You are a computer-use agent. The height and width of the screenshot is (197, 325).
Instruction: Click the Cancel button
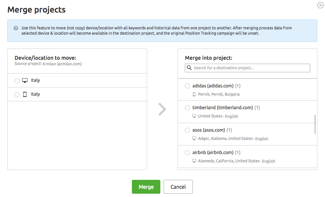tap(178, 187)
